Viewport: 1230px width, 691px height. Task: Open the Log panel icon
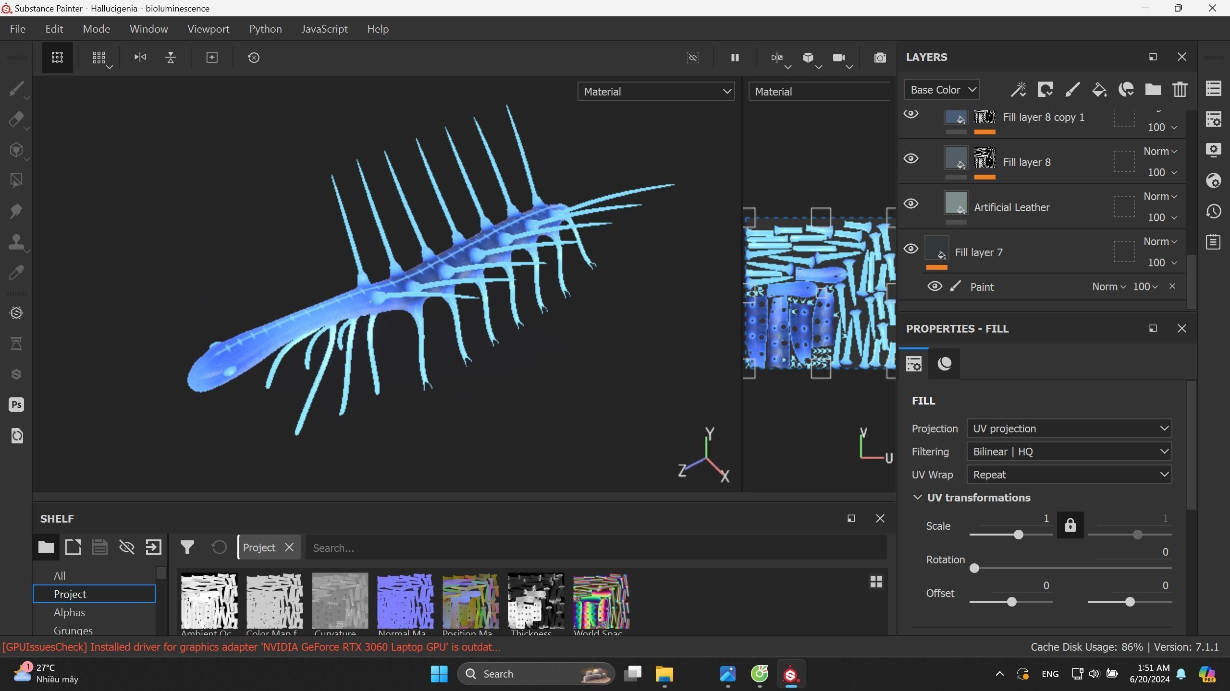click(x=1214, y=242)
